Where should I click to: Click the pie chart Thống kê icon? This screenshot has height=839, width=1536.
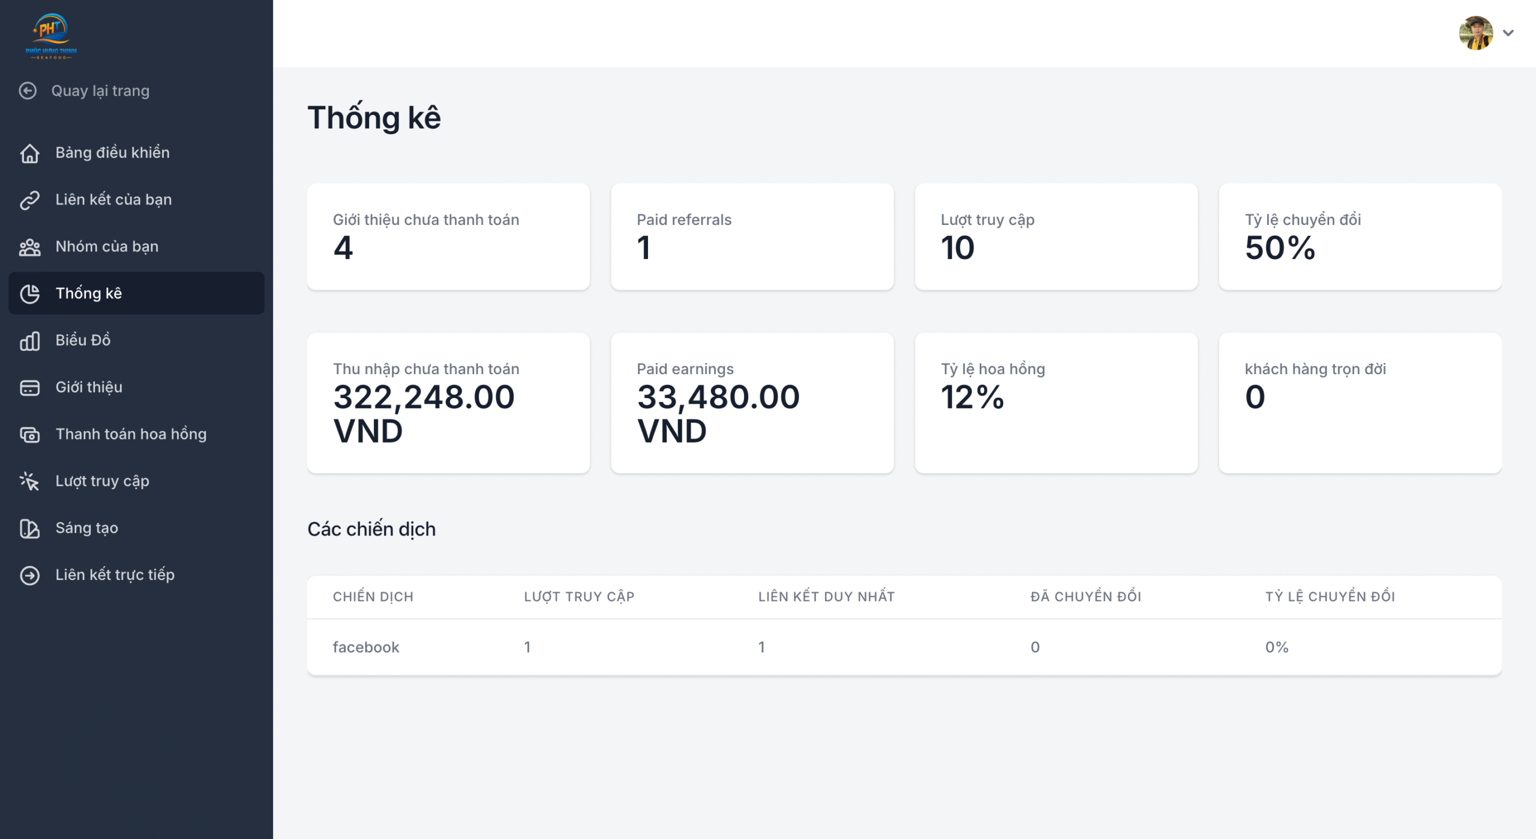(x=29, y=293)
